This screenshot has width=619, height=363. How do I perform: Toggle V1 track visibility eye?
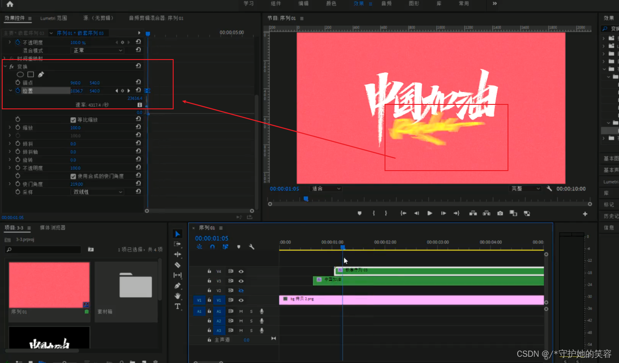point(241,300)
